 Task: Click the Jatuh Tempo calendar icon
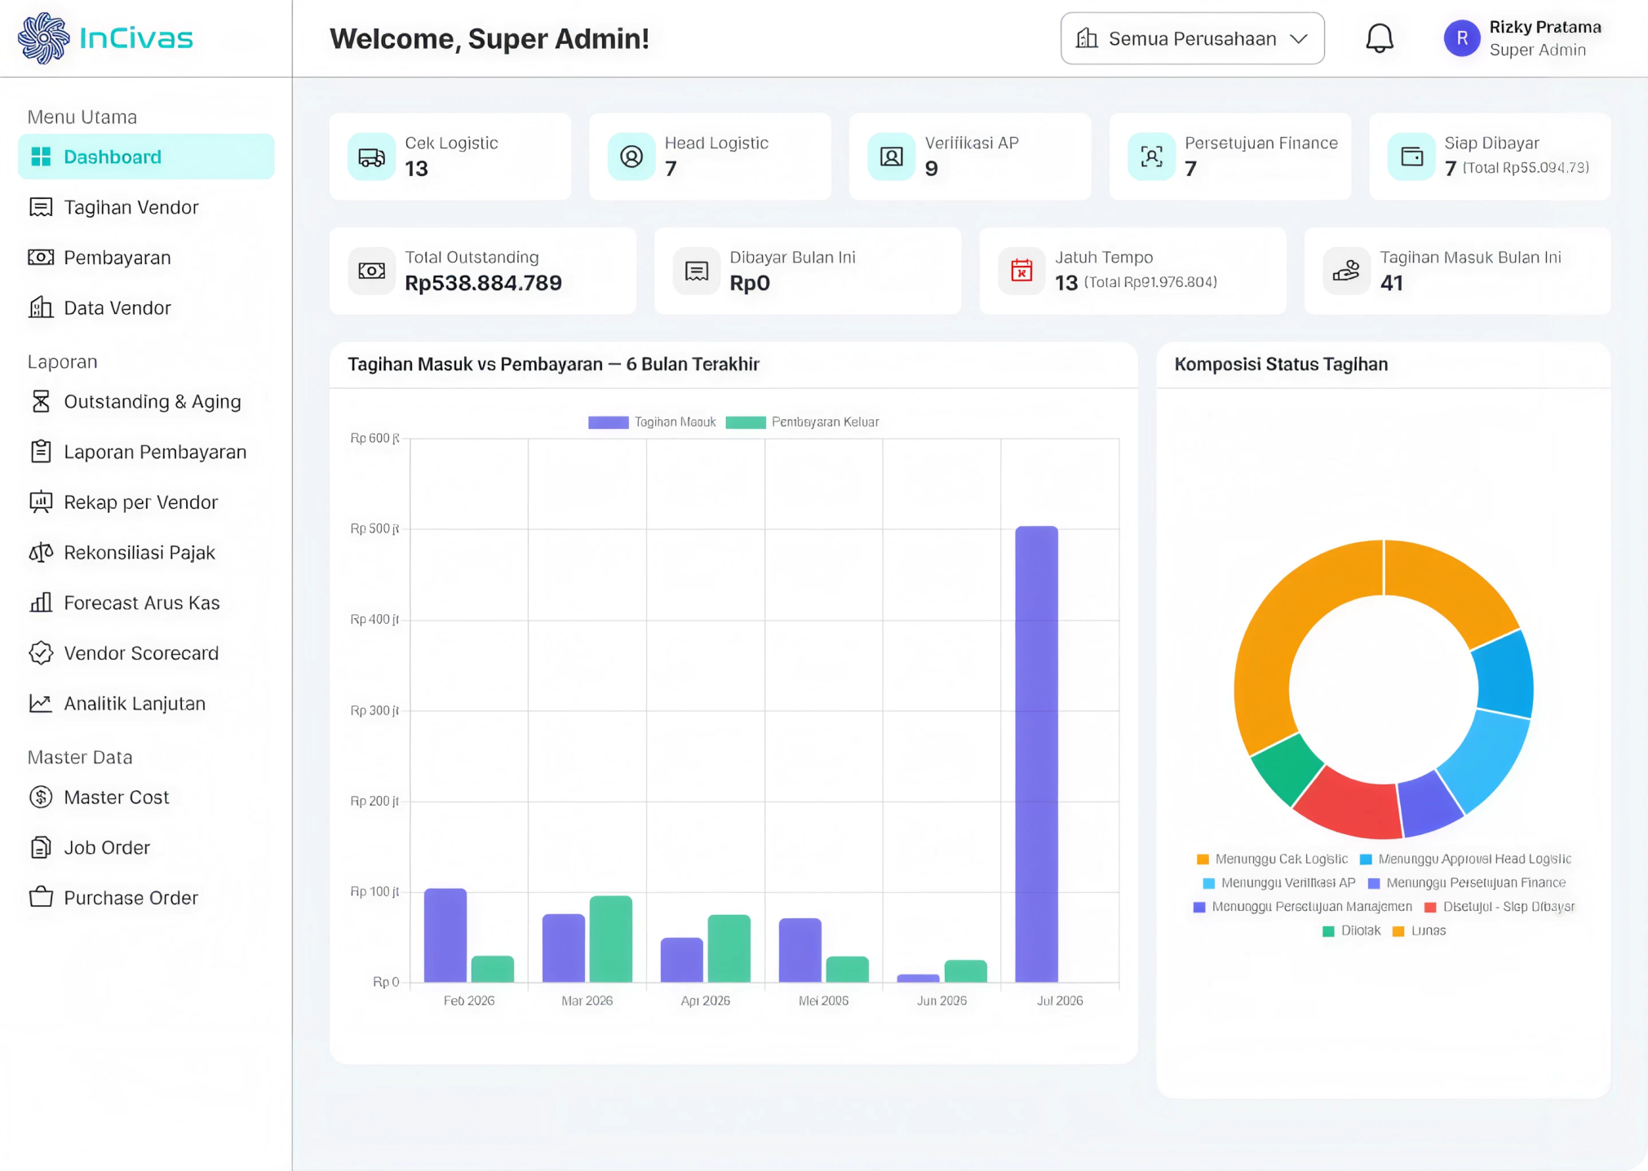point(1021,271)
